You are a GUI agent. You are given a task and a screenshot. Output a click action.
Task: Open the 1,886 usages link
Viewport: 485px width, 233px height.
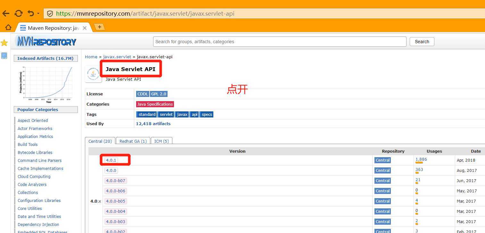(421, 159)
